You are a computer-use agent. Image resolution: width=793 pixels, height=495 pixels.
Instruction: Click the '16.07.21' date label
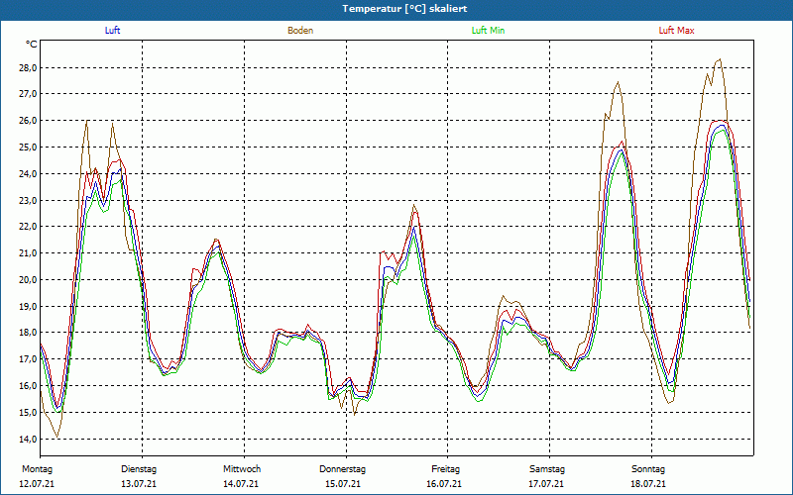[x=444, y=484]
